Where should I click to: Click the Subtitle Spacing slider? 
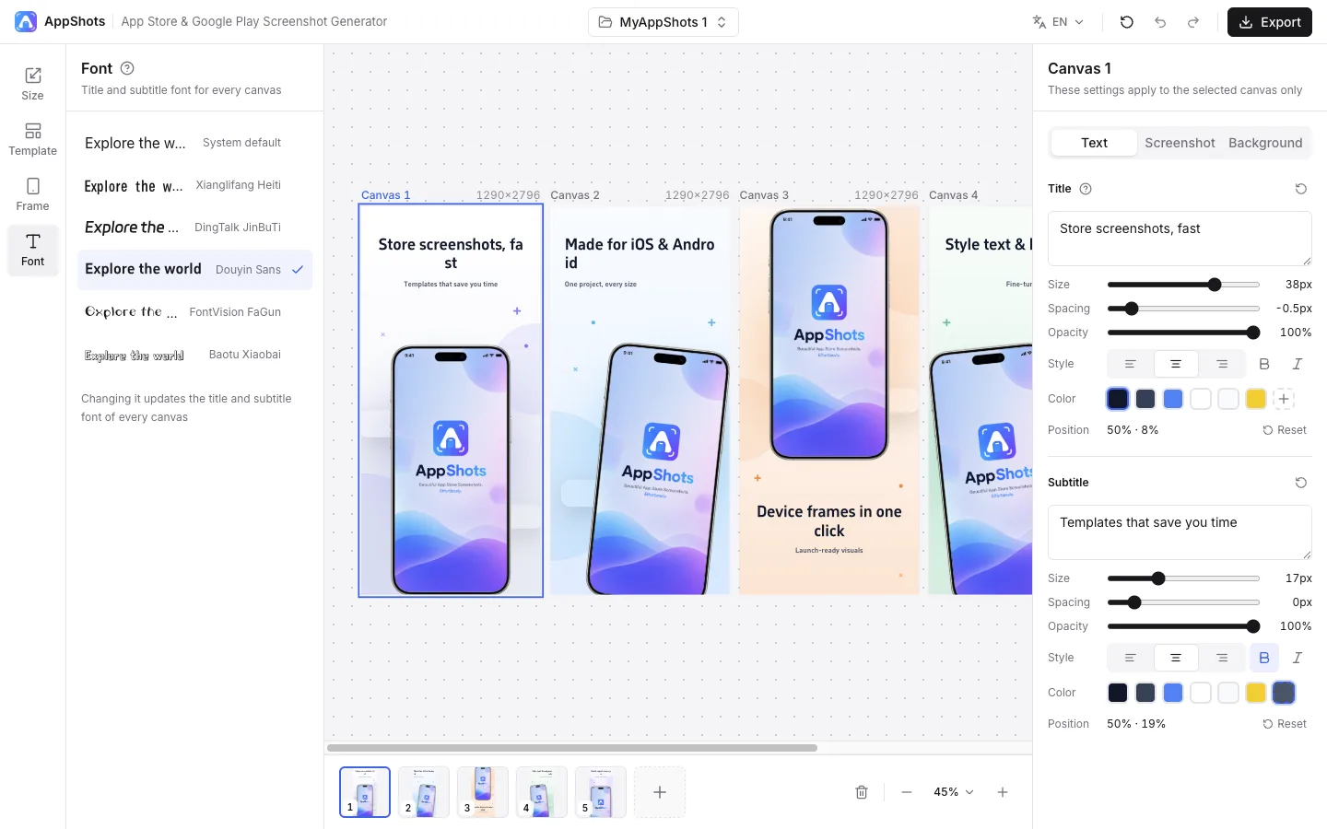pos(1183,602)
